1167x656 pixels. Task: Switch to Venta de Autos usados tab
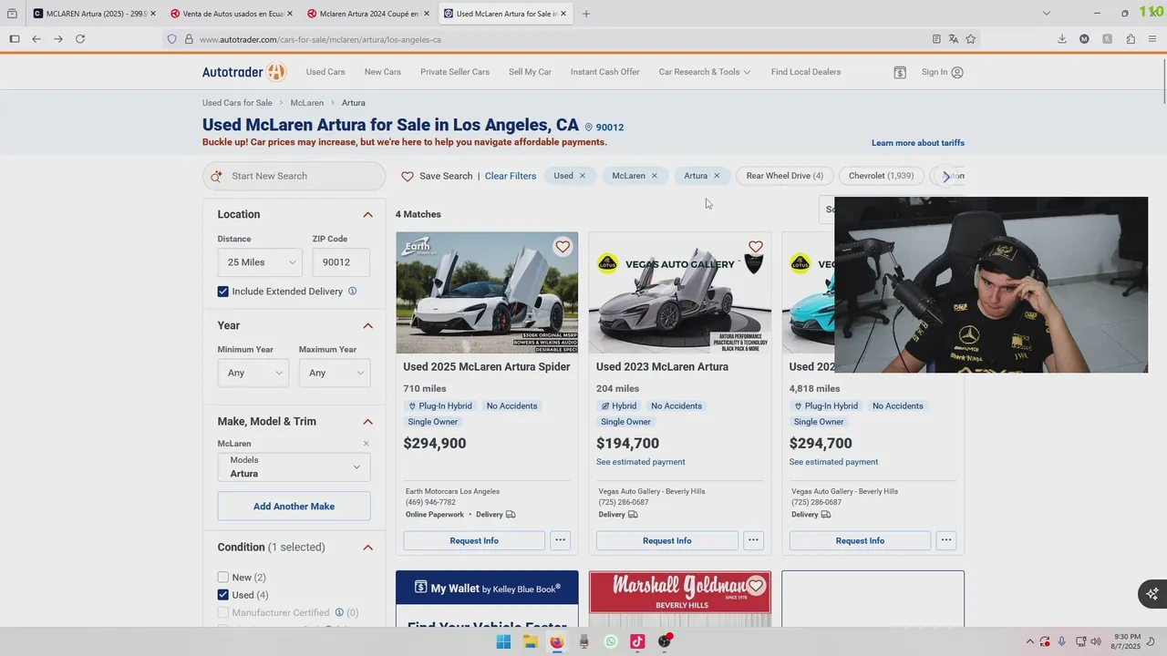click(232, 14)
